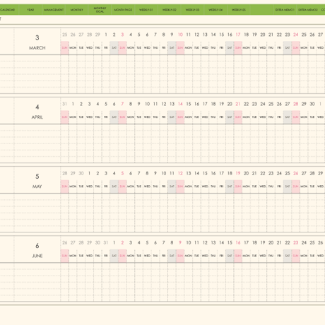Viewport: 325px width, 325px height.
Task: Select date 17 in the March row
Action: (238, 35)
